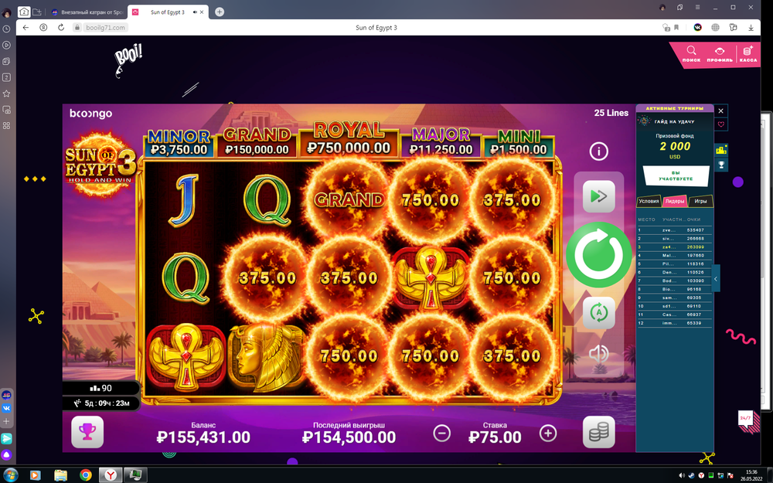Viewport: 773px width, 483px height.
Task: Increase the bet with plus button
Action: point(548,434)
